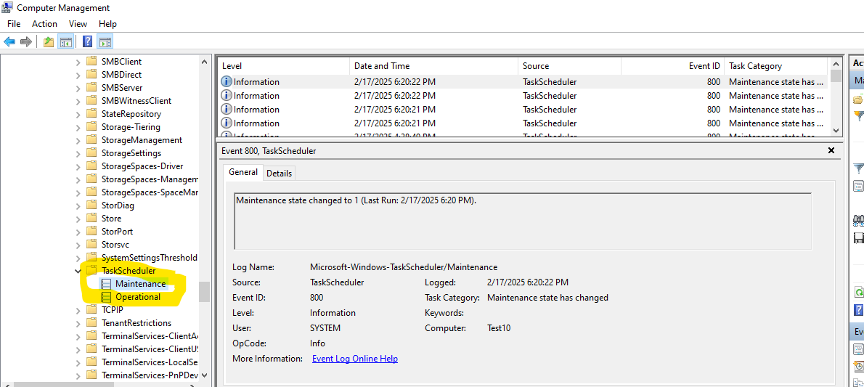Click the Logged 2/17/2025 6:20:22 PM value

(x=528, y=282)
